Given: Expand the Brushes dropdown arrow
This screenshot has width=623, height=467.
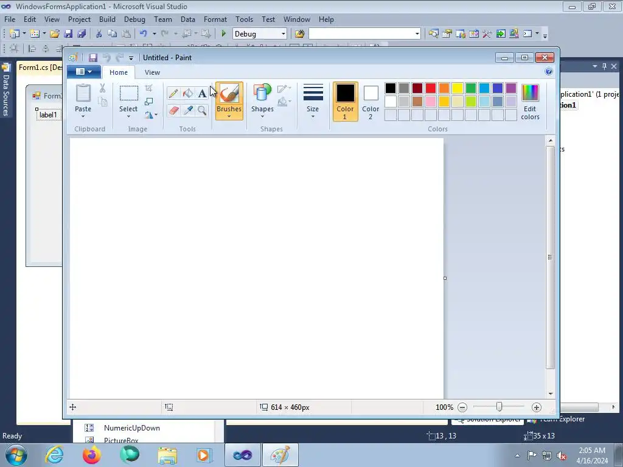Looking at the screenshot, I should coord(229,116).
